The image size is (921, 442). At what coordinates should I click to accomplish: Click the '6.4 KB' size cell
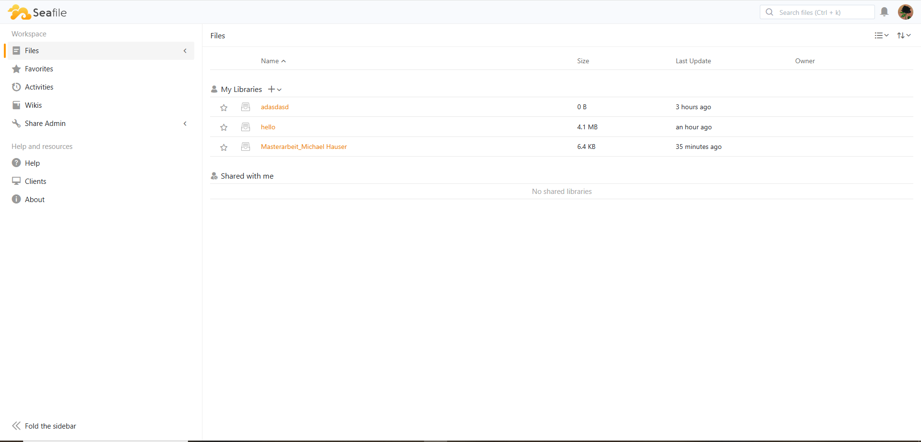click(x=586, y=147)
